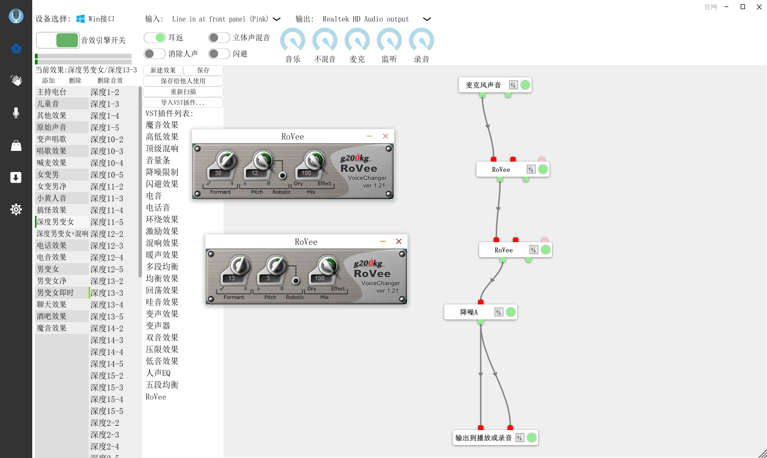Toggle green bypass dot on 降噪A node
767x458 pixels.
(x=511, y=312)
